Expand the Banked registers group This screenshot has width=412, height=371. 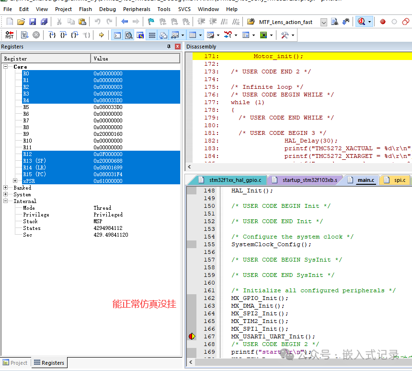click(x=6, y=188)
